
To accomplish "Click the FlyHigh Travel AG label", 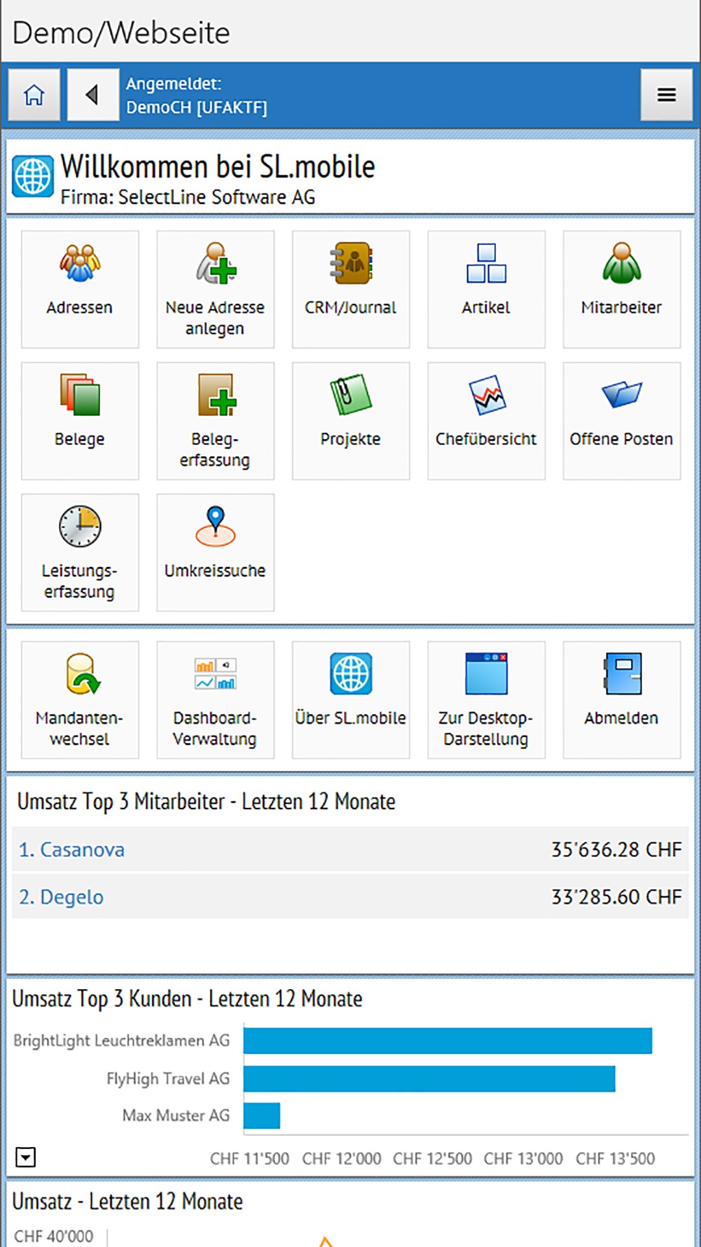I will click(x=168, y=1079).
